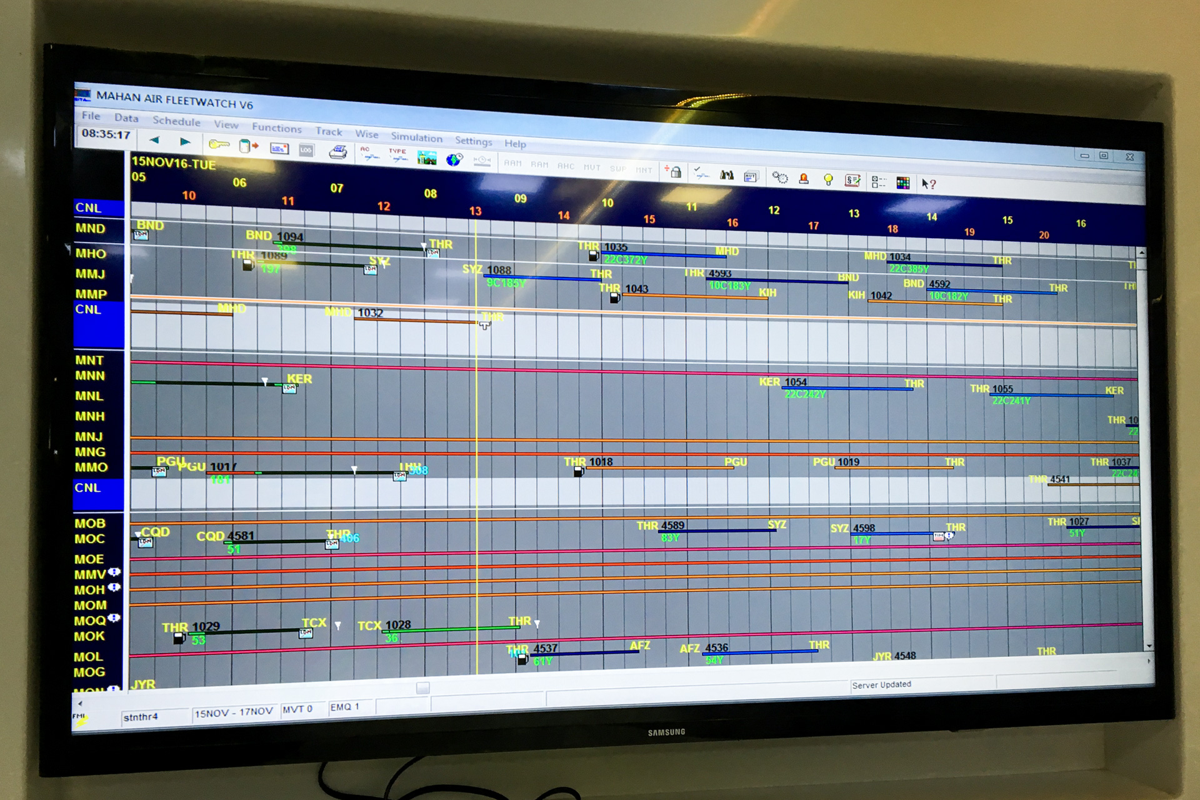Select aircraft row MND
1200x800 pixels.
91,228
